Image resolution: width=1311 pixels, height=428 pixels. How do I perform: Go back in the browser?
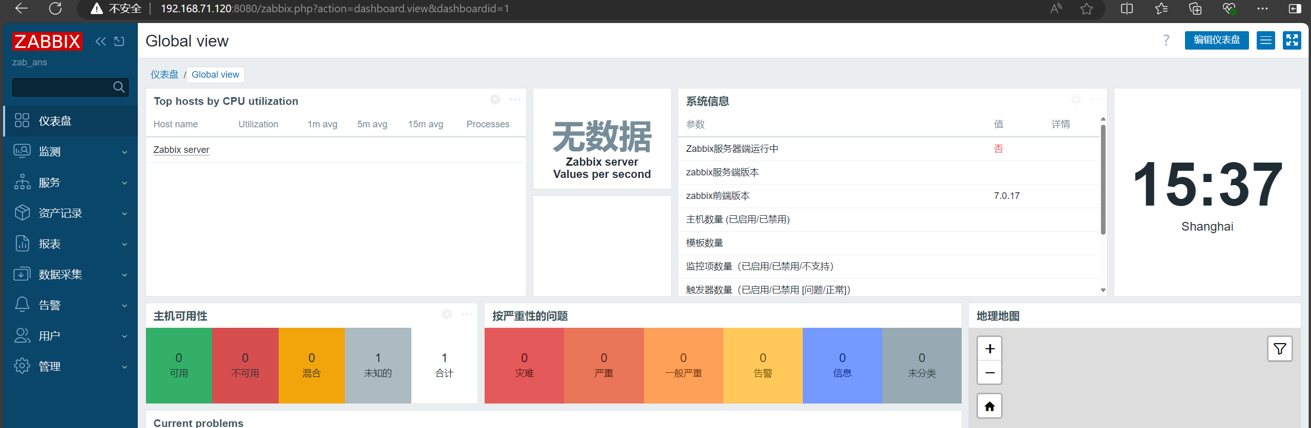coord(22,8)
